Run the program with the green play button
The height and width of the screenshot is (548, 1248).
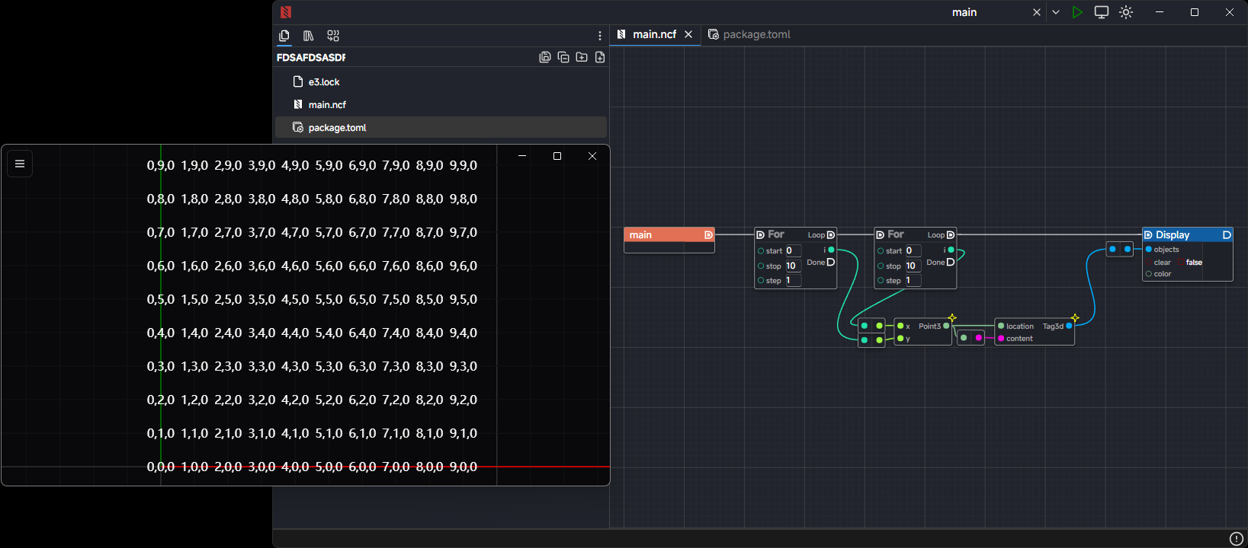[1076, 12]
